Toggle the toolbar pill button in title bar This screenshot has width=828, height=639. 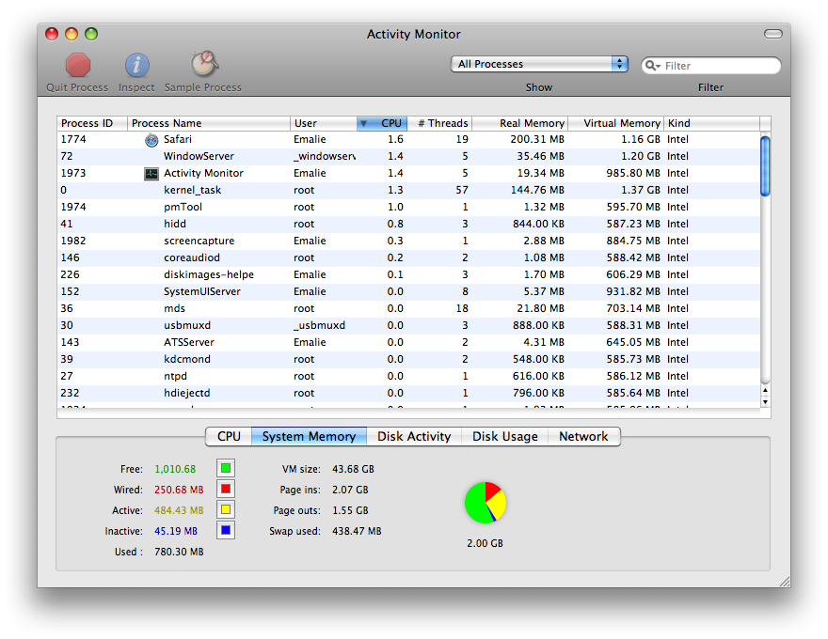point(773,34)
